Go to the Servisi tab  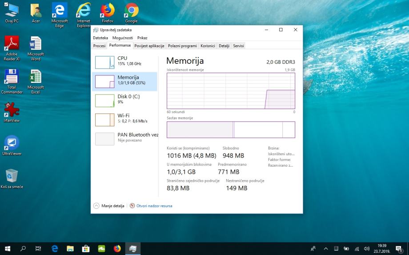238,46
